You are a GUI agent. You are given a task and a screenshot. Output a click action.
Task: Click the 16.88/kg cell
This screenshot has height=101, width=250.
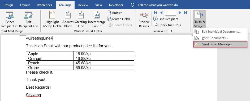coord(104,59)
